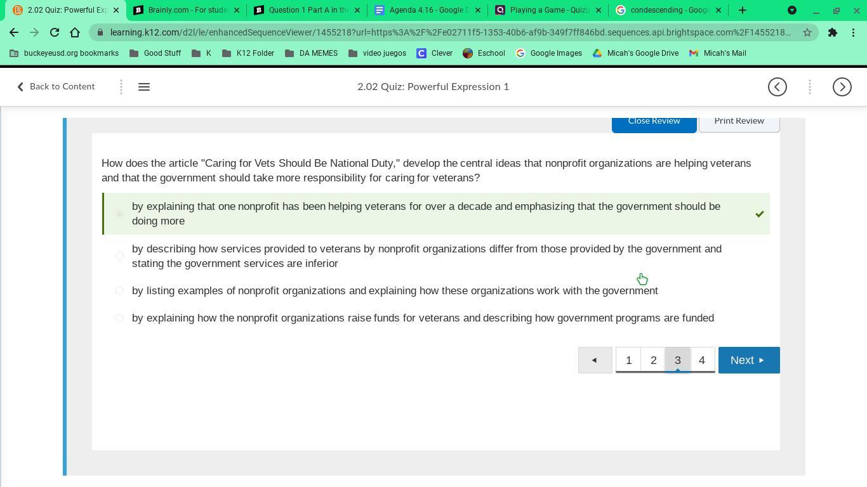Open the table of contents hamburger menu
The image size is (867, 487).
144,87
